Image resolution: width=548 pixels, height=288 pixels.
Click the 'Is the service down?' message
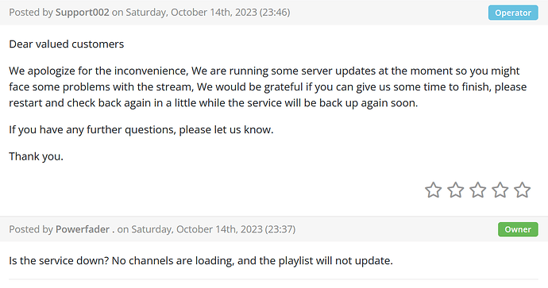click(201, 261)
